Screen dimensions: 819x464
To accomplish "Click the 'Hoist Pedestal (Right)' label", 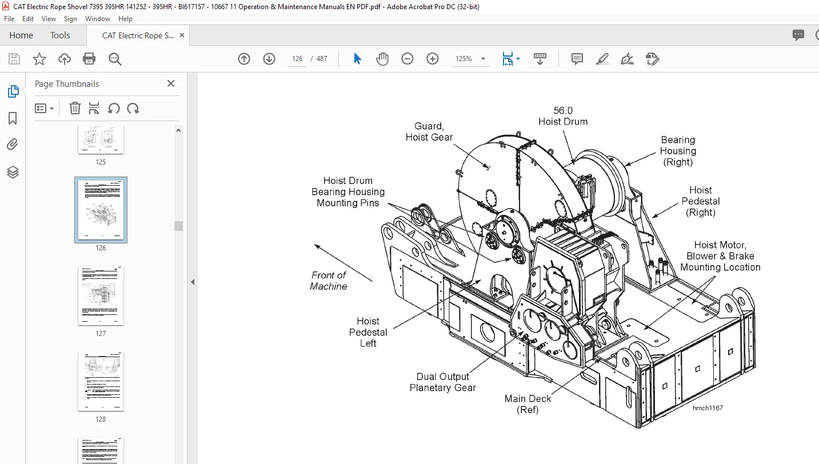I will [701, 201].
